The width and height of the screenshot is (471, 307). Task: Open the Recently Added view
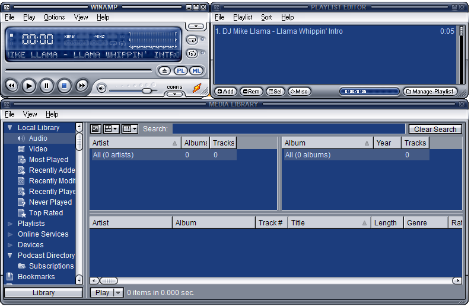point(52,170)
